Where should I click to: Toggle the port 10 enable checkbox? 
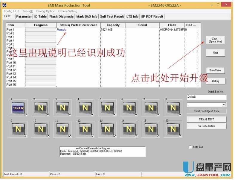(x=48, y=136)
